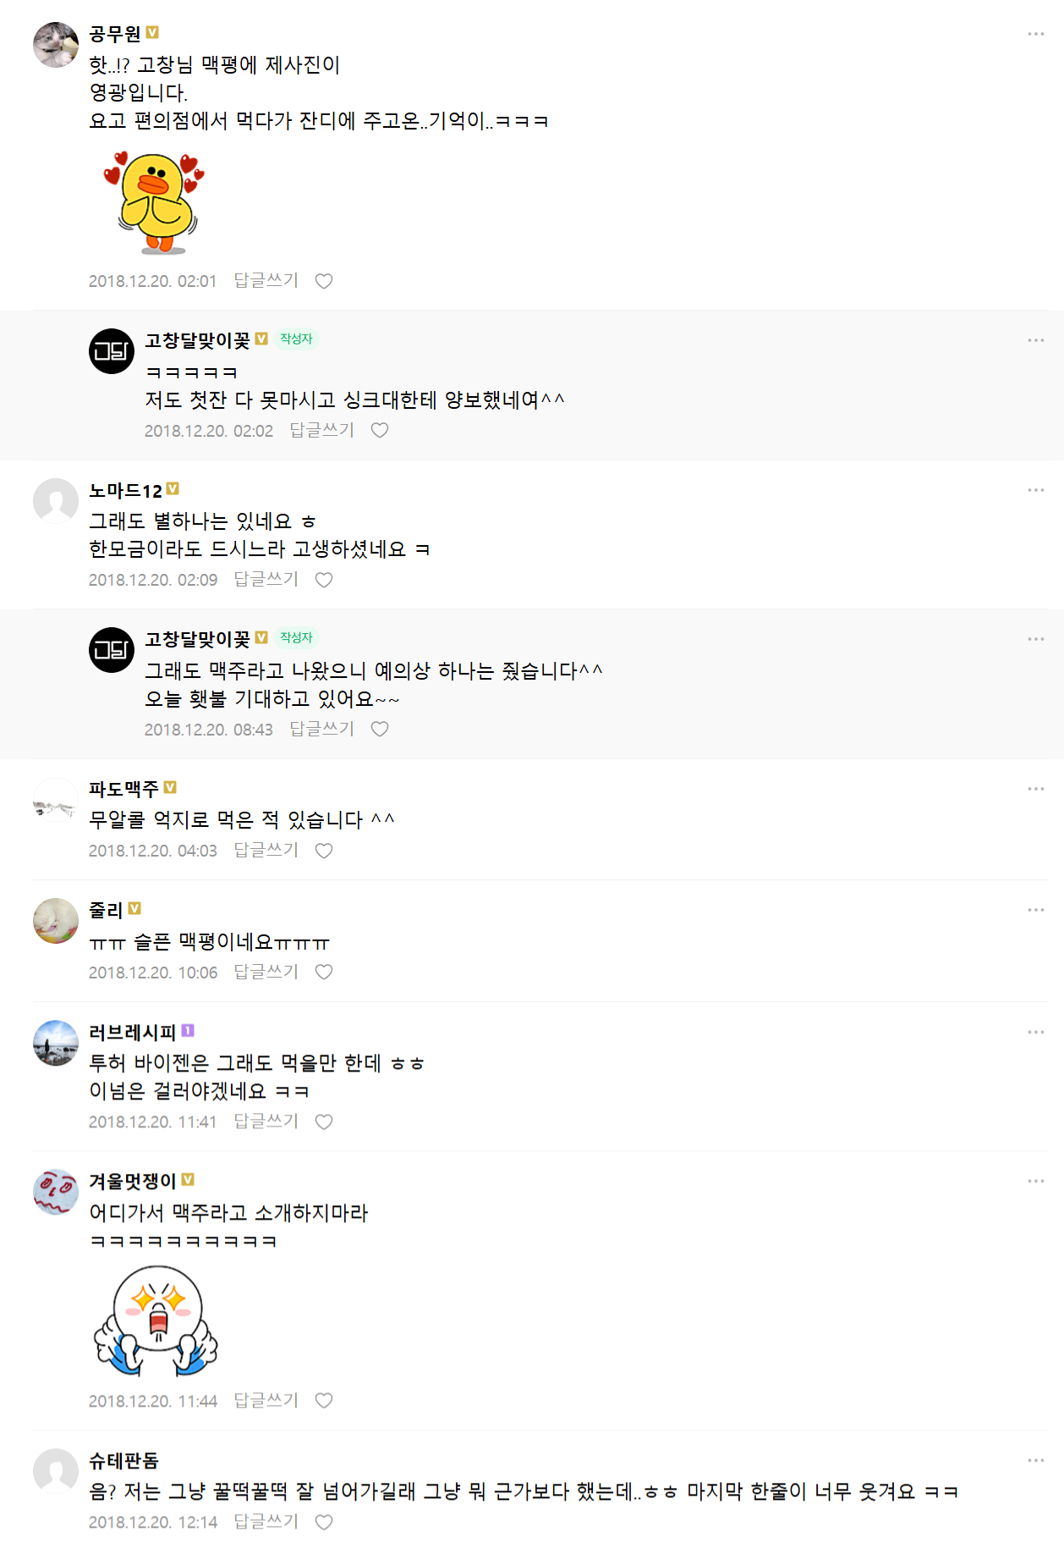Open 공무원's profile avatar

56,45
